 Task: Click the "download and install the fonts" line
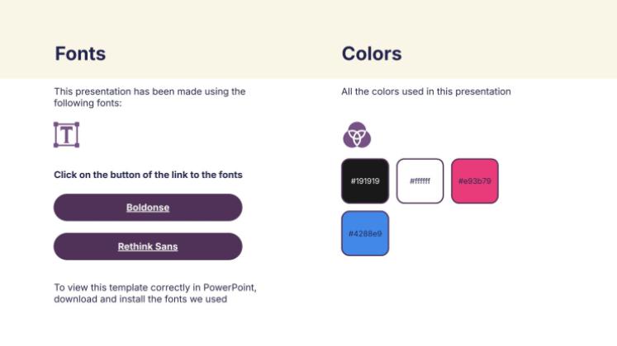click(140, 299)
